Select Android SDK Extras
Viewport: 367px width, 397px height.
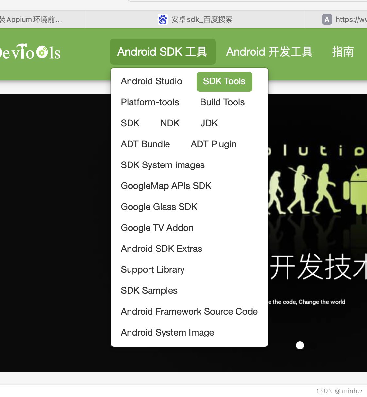point(162,249)
